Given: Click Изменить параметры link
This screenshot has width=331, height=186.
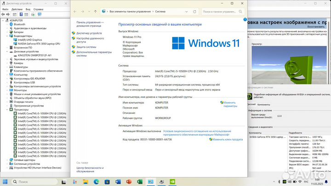Looking at the screenshot, I should click(x=230, y=104).
